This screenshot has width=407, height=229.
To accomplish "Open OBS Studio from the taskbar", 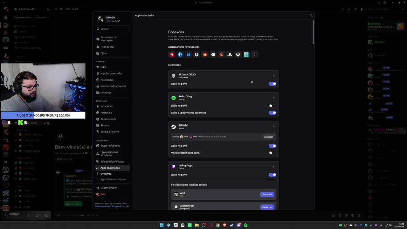I will (203, 226).
